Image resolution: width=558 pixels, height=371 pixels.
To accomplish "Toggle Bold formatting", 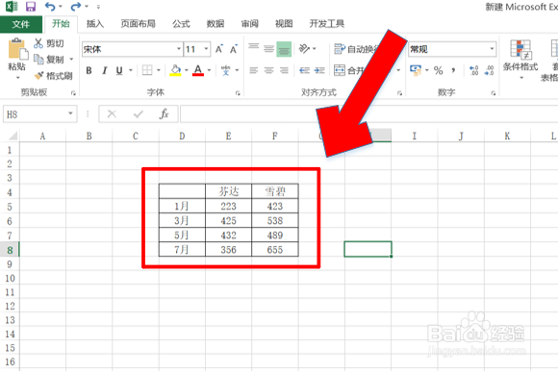I will tap(89, 70).
